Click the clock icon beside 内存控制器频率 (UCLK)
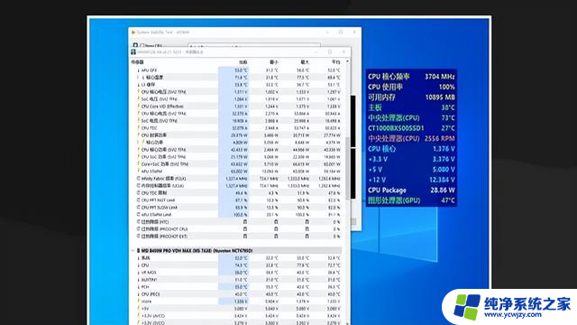This screenshot has width=577, height=325. (138, 186)
